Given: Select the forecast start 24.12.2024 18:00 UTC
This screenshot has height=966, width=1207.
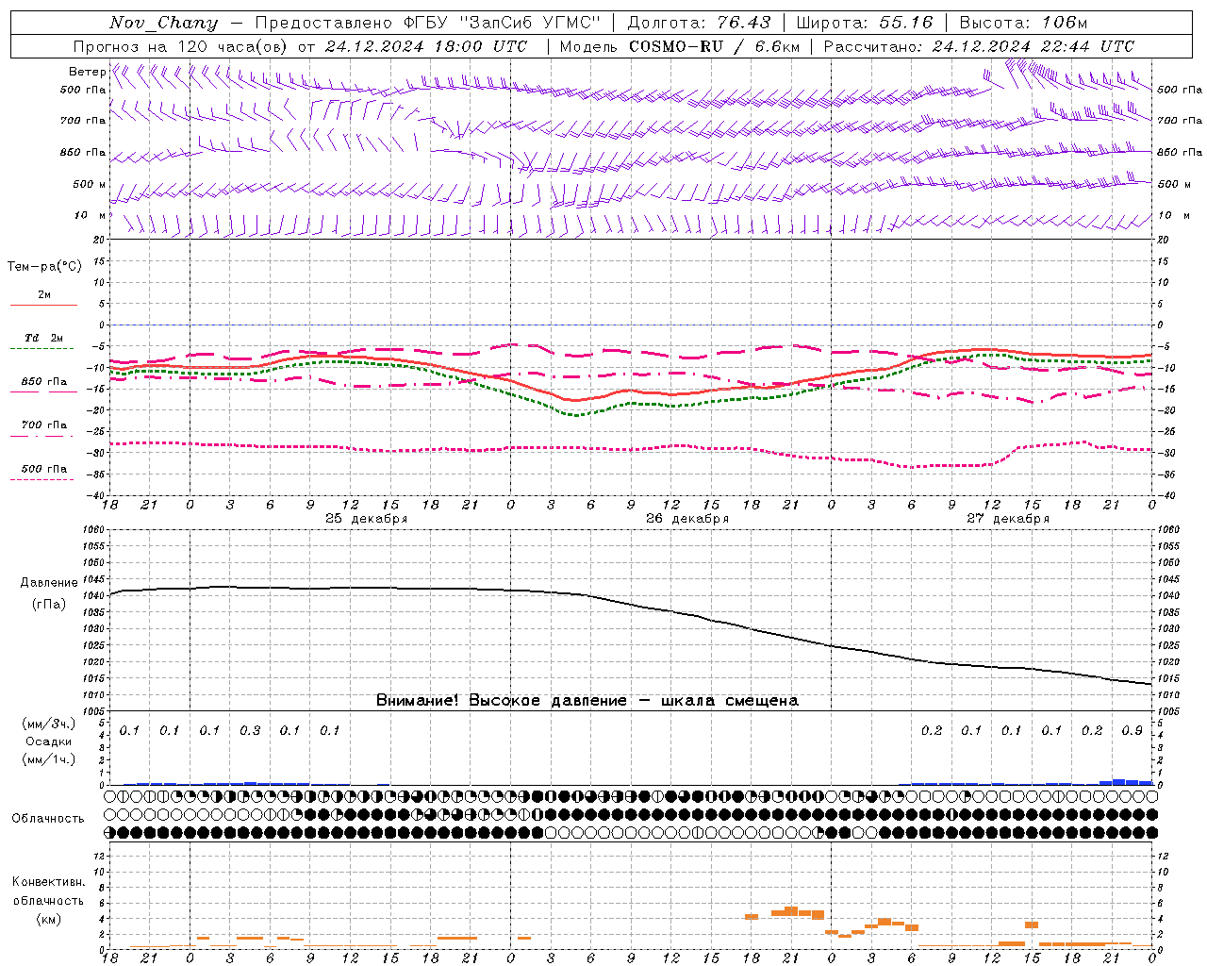Looking at the screenshot, I should [x=425, y=46].
